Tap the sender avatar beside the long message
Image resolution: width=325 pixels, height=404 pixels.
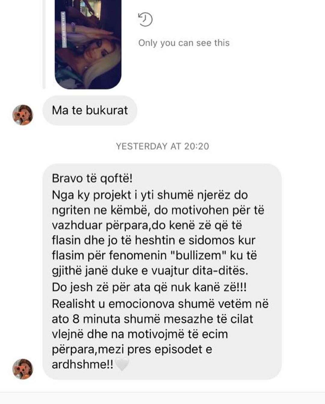click(x=23, y=369)
